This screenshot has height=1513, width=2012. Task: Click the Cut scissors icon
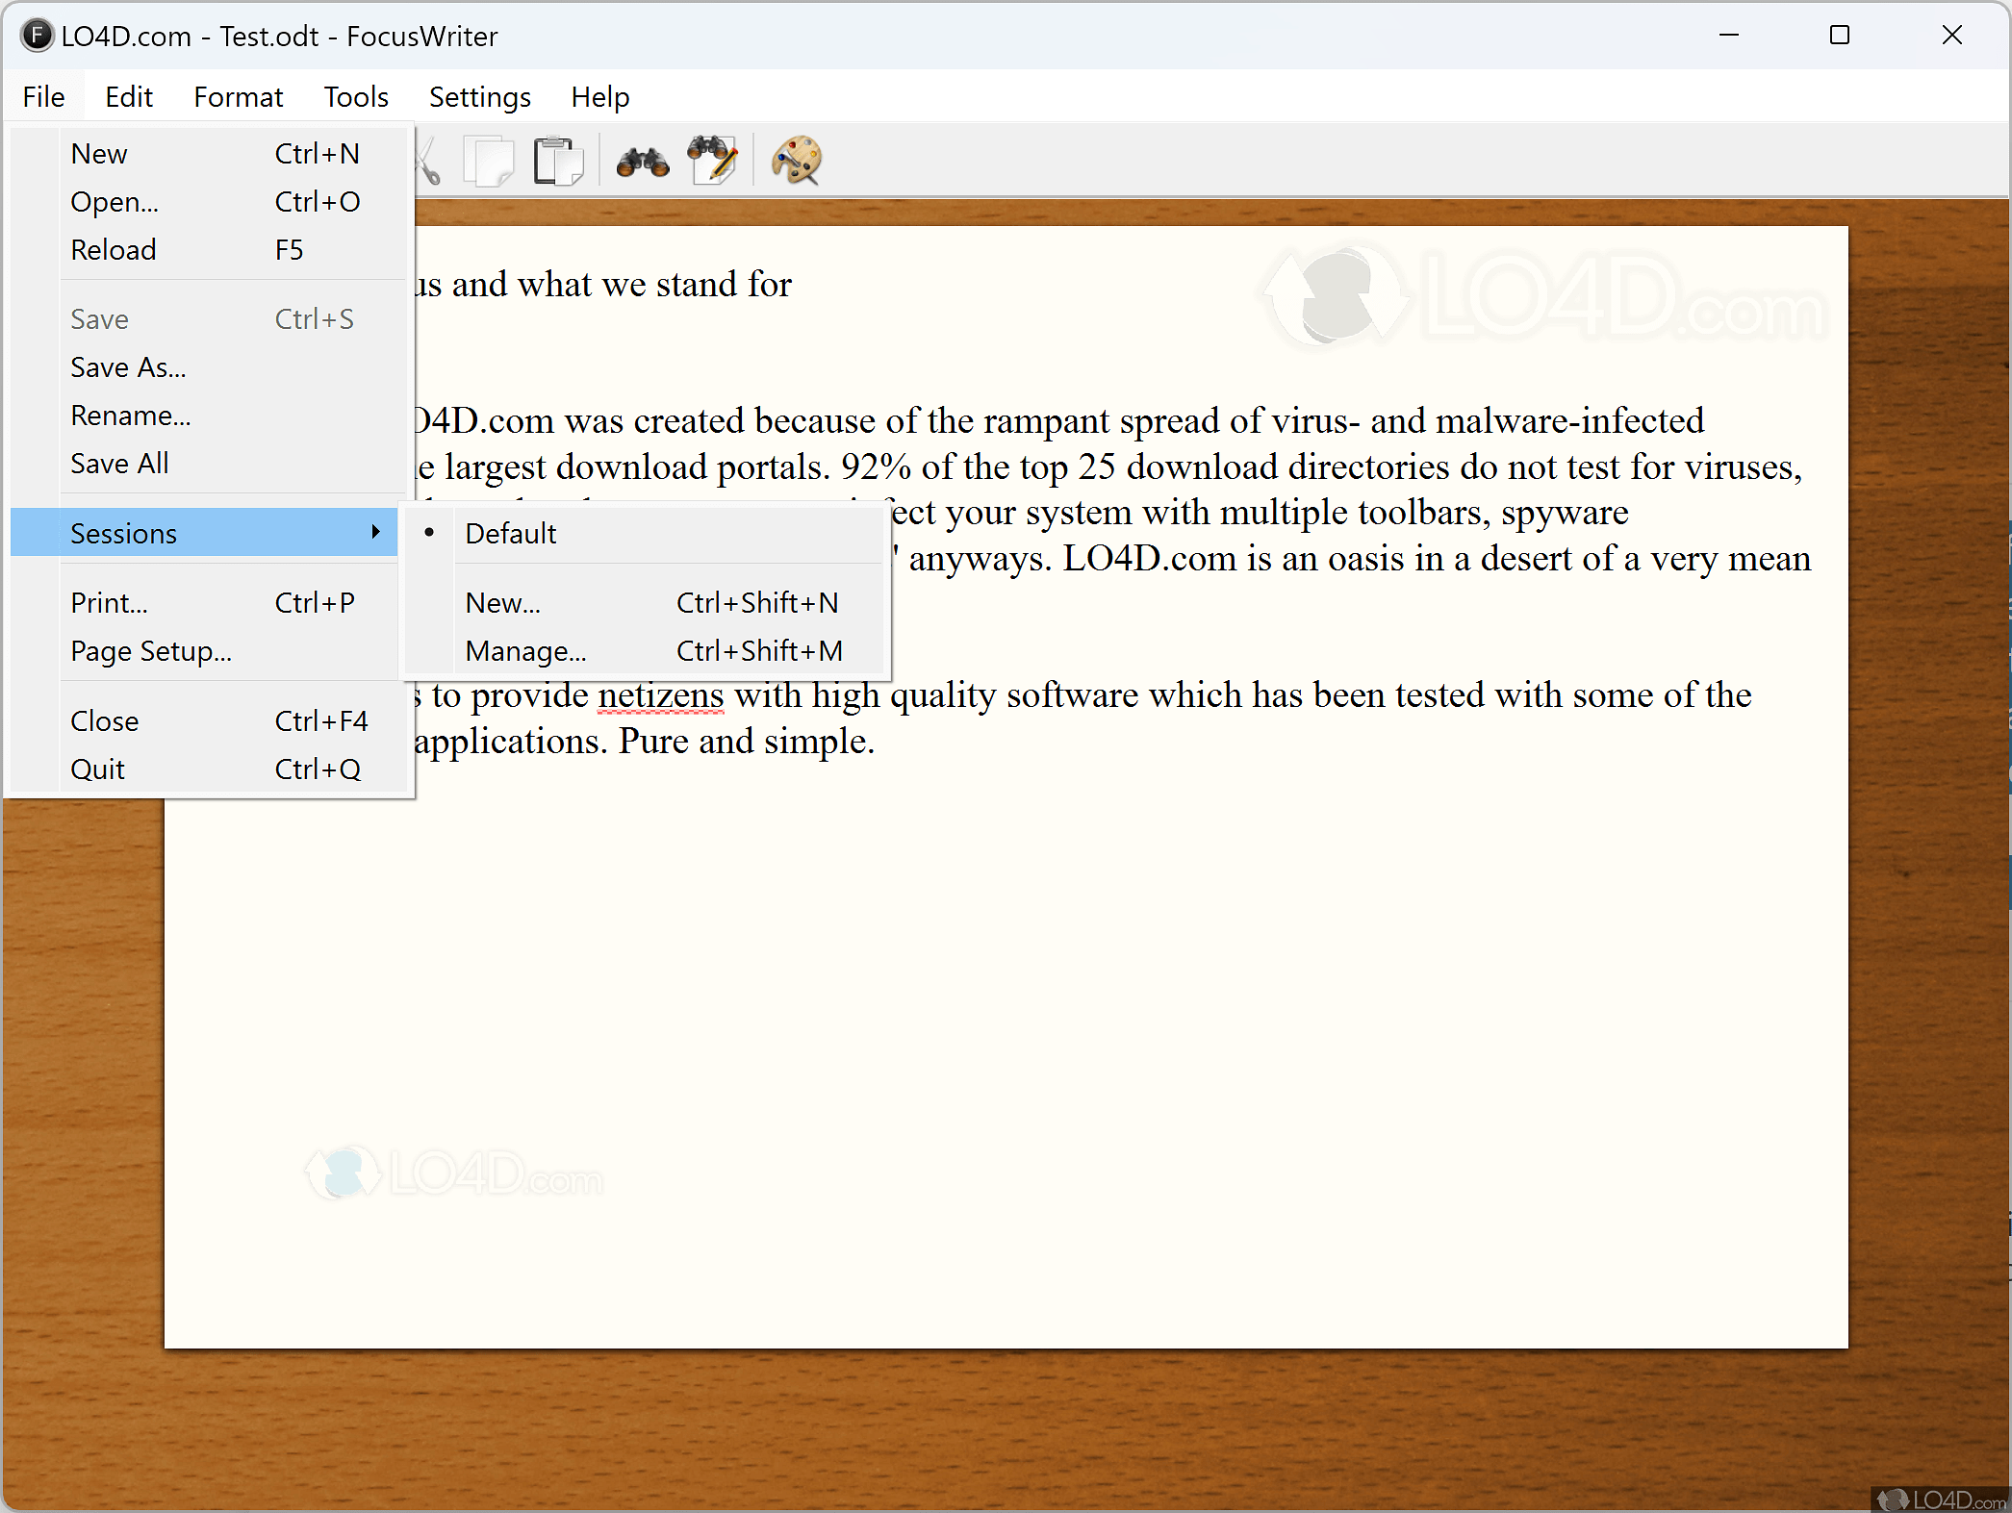[426, 161]
